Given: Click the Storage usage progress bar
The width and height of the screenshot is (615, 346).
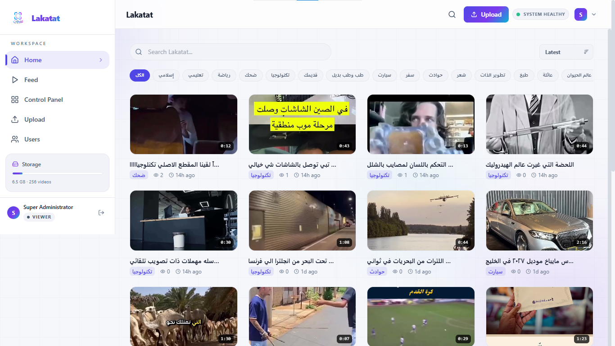Looking at the screenshot, I should pyautogui.click(x=57, y=173).
